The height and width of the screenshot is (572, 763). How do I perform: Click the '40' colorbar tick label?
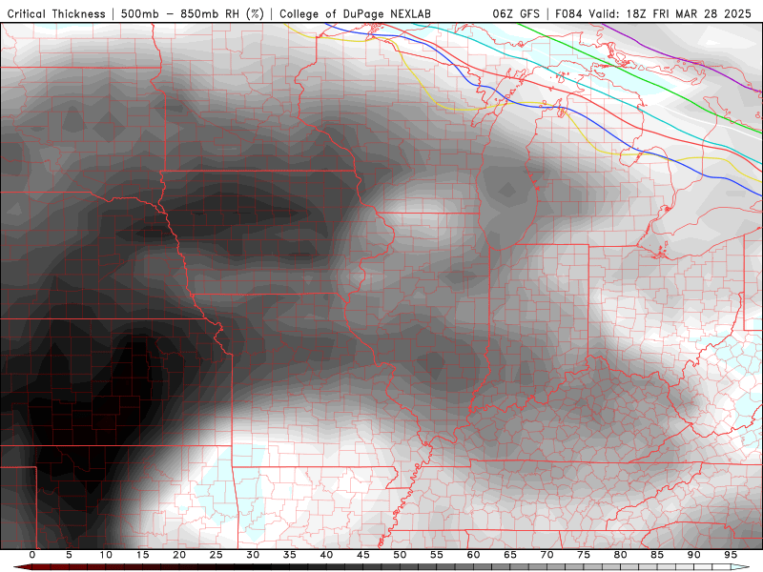click(326, 555)
